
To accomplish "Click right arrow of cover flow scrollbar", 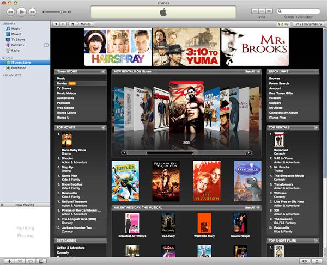I will pyautogui.click(x=249, y=152).
